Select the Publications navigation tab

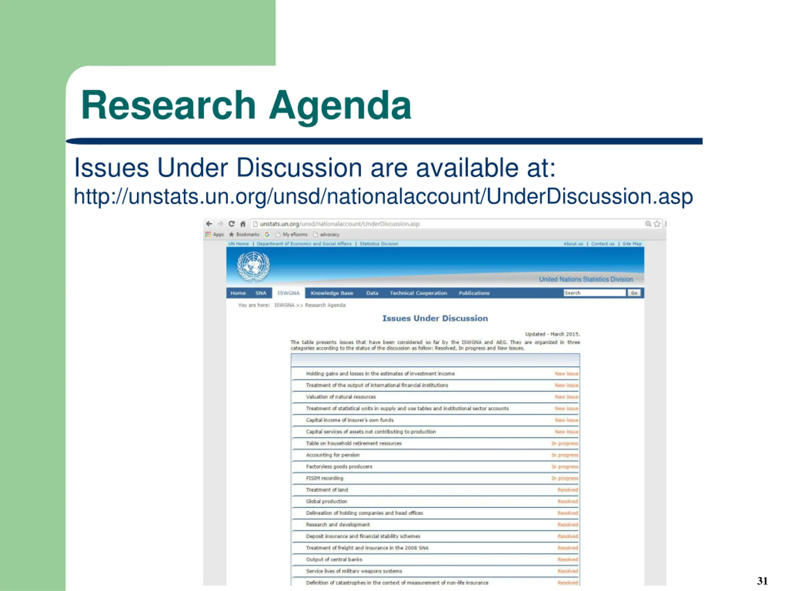pyautogui.click(x=474, y=293)
